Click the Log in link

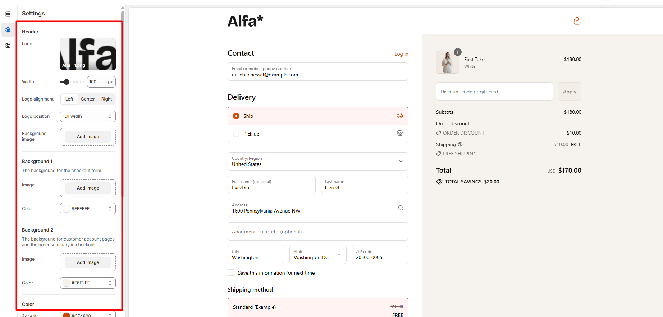tap(401, 54)
